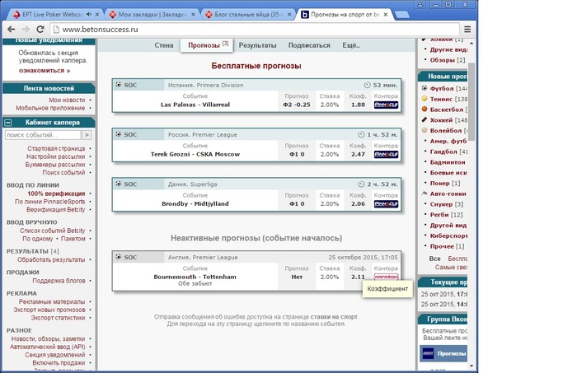Open the Bournemouth - Tottenham event

coord(195,277)
